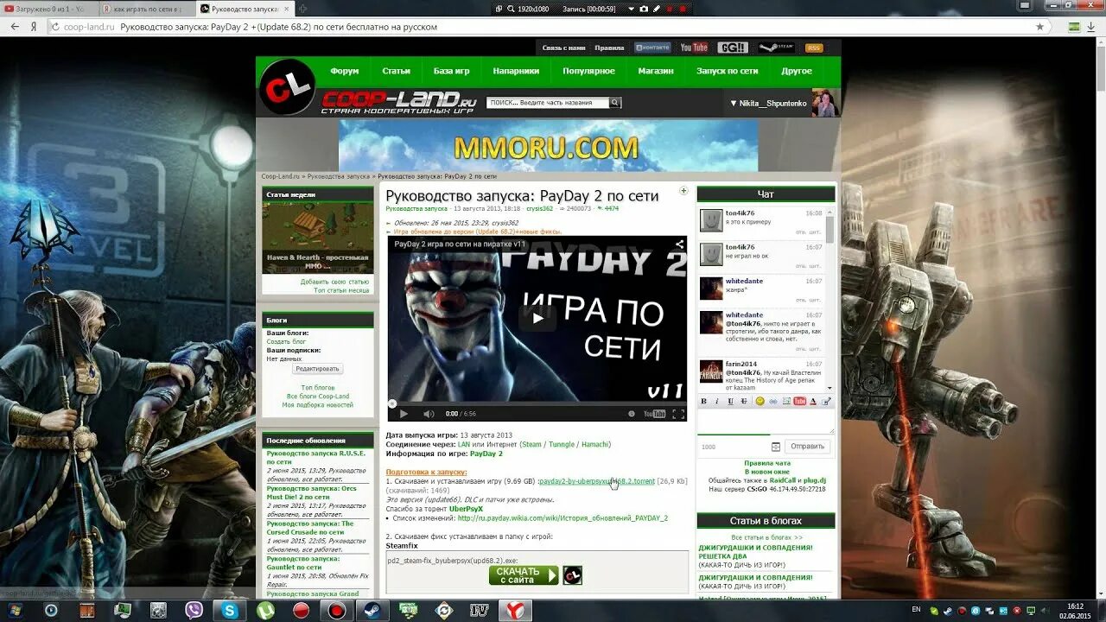Open uTorrent from the taskbar
This screenshot has width=1106, height=622.
pyautogui.click(x=265, y=611)
